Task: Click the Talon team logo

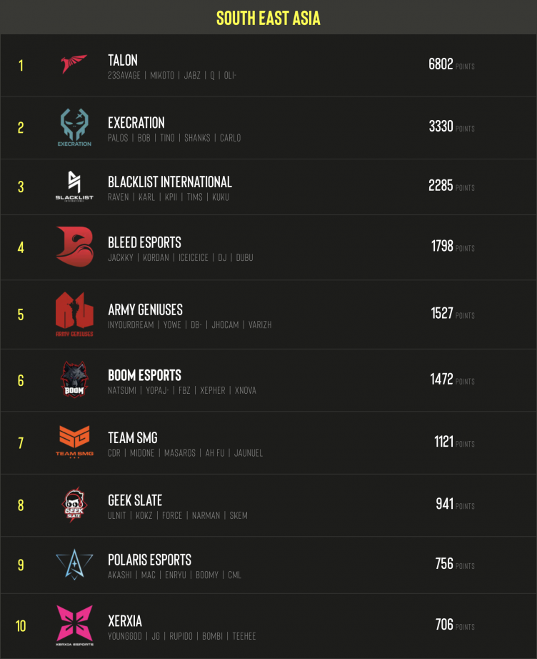Action: pyautogui.click(x=74, y=65)
